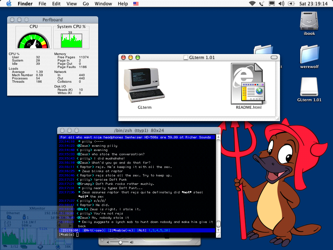
Task: Open the View menu
Action: [x=72, y=4]
